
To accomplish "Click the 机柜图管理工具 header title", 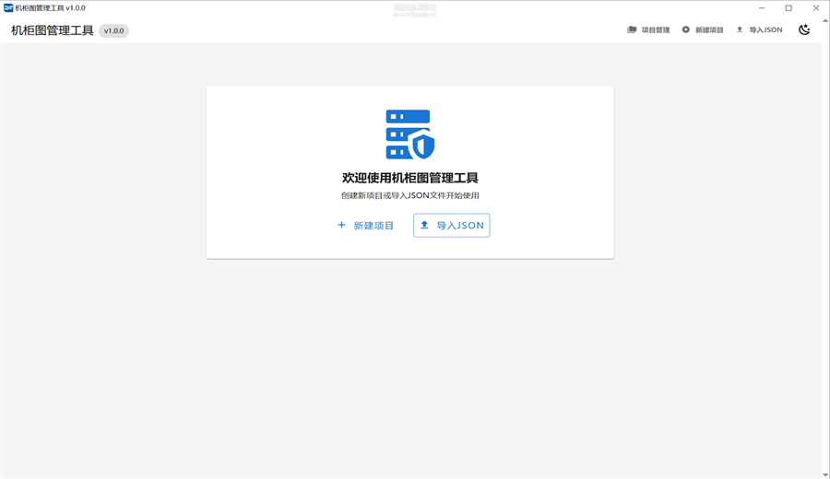I will 52,30.
